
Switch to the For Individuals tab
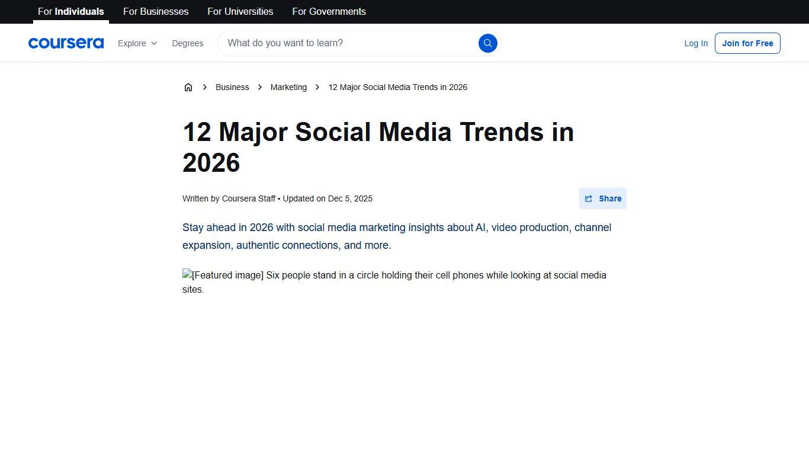pyautogui.click(x=70, y=11)
